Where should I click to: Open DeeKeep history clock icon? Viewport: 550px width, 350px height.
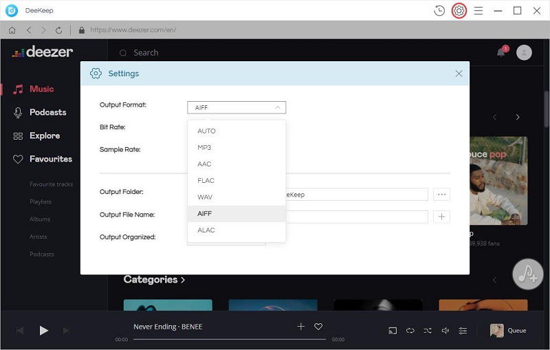tap(439, 11)
